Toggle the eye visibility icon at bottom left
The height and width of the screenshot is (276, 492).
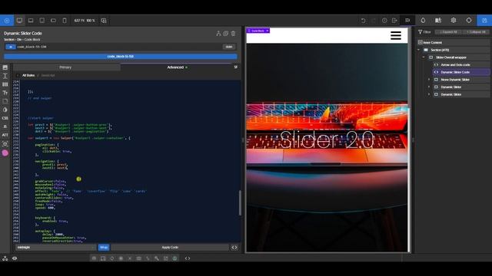click(15, 258)
